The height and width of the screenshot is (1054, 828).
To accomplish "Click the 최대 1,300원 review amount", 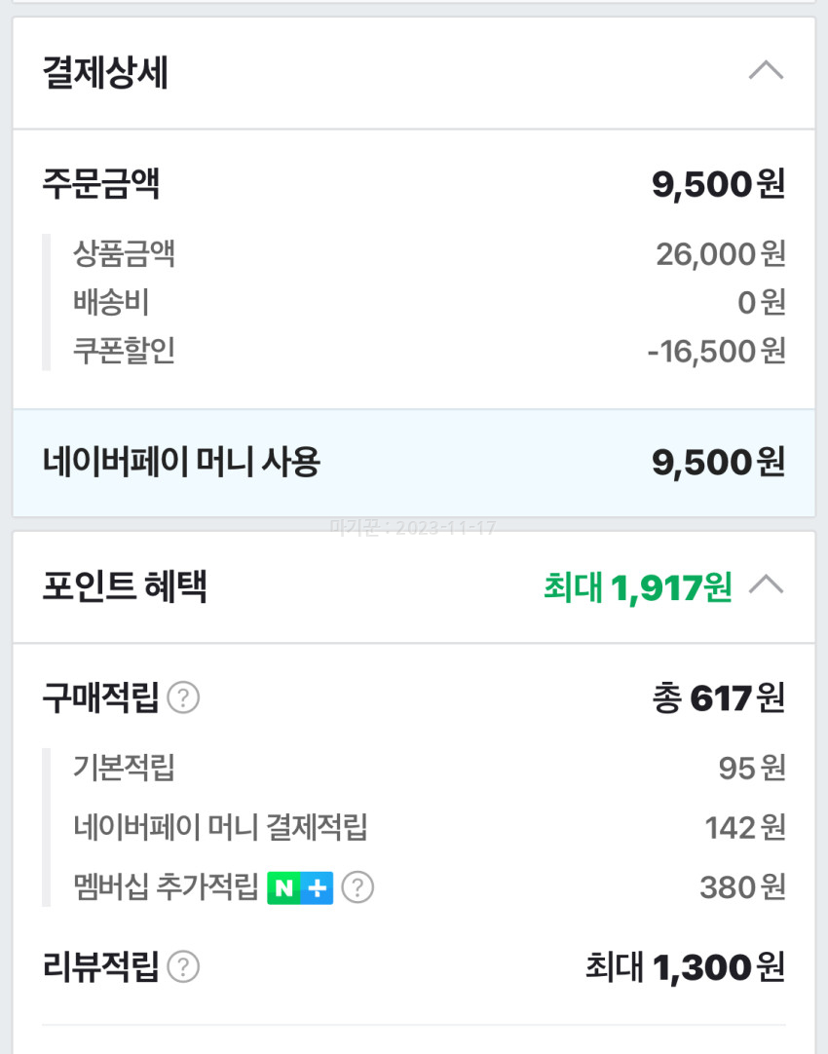I will pos(685,967).
